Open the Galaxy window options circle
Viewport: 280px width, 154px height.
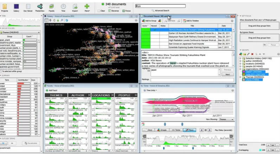click(136, 20)
